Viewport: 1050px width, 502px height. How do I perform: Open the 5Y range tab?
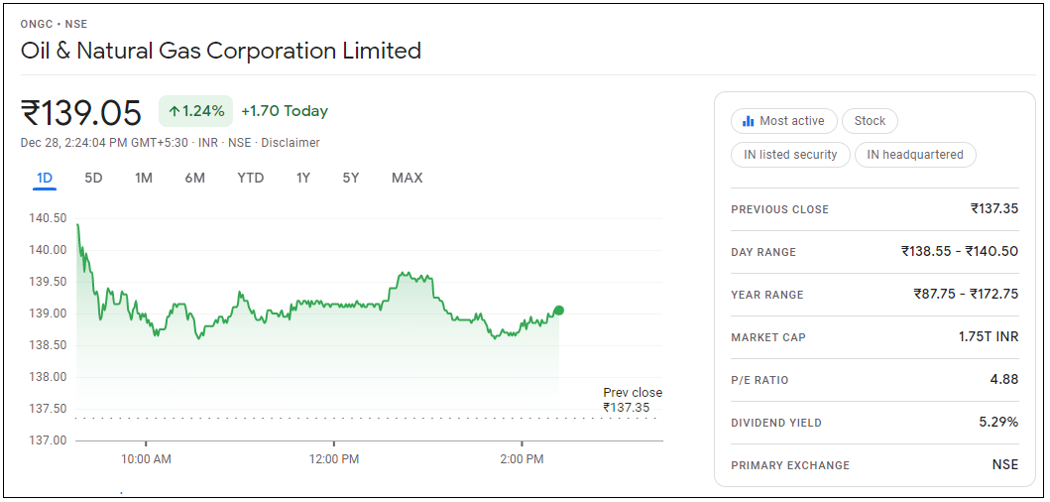pos(351,178)
